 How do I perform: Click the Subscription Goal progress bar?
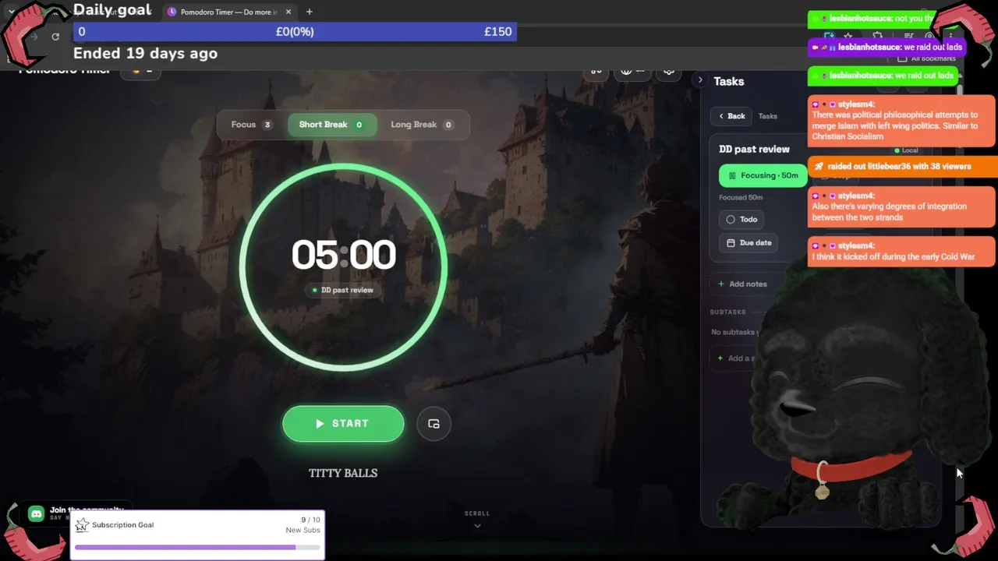click(x=197, y=548)
